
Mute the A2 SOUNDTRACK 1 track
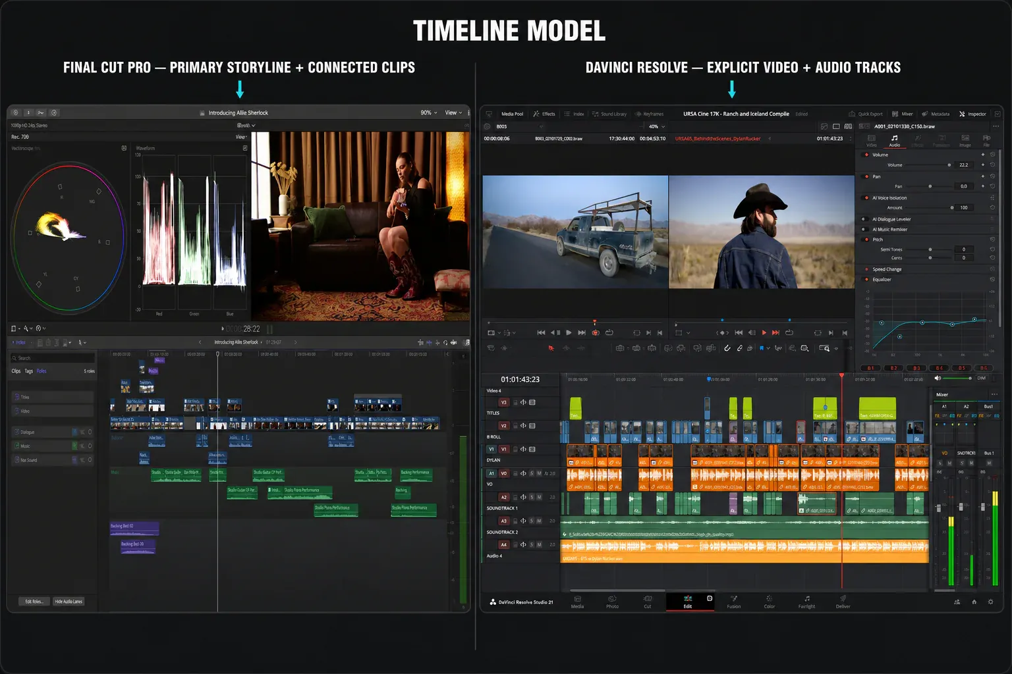[x=539, y=497]
